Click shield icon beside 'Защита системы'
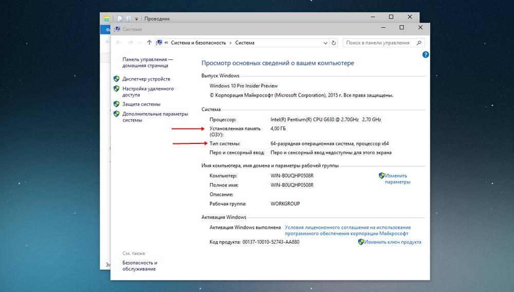 click(x=116, y=104)
